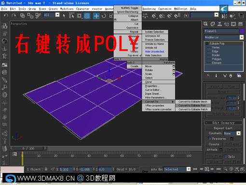
Task: Click Go to End playback button
Action: 219,169
